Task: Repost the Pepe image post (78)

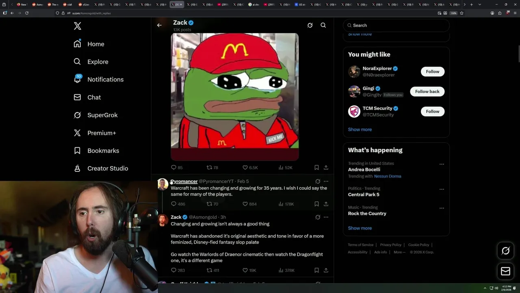Action: pos(212,168)
